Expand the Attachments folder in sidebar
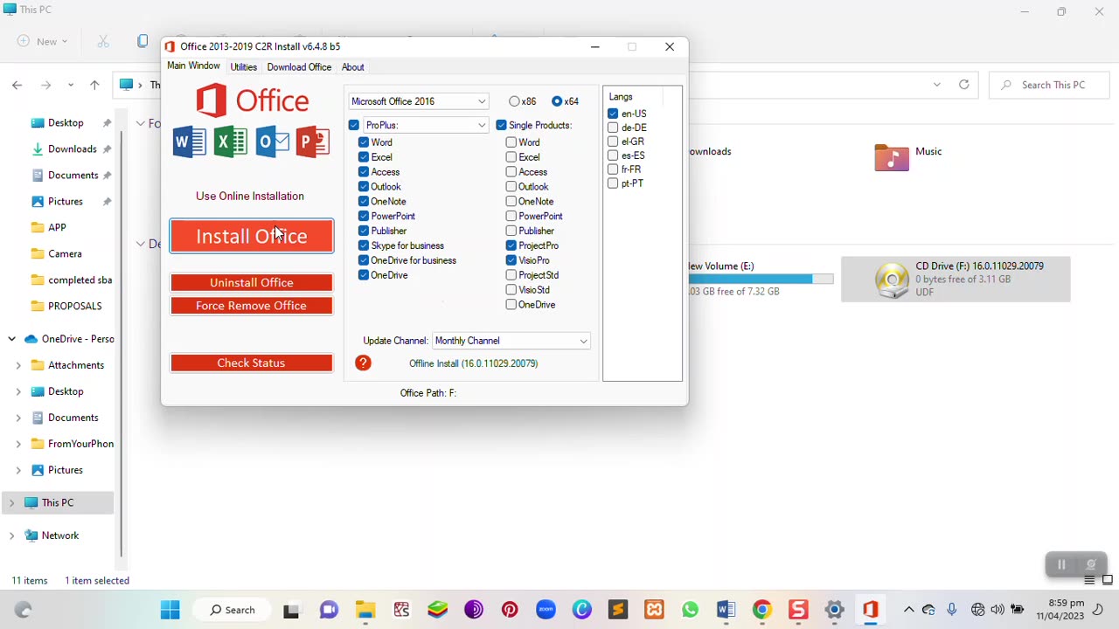The height and width of the screenshot is (629, 1119). [x=18, y=365]
